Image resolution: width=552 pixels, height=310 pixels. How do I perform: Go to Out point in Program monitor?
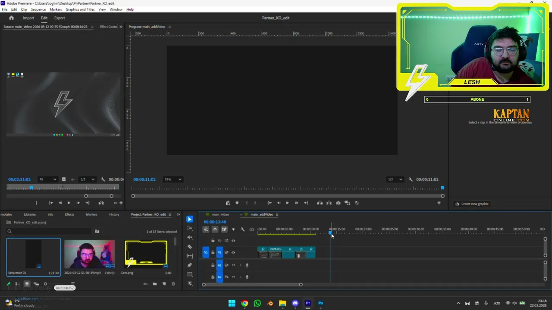[x=306, y=203]
